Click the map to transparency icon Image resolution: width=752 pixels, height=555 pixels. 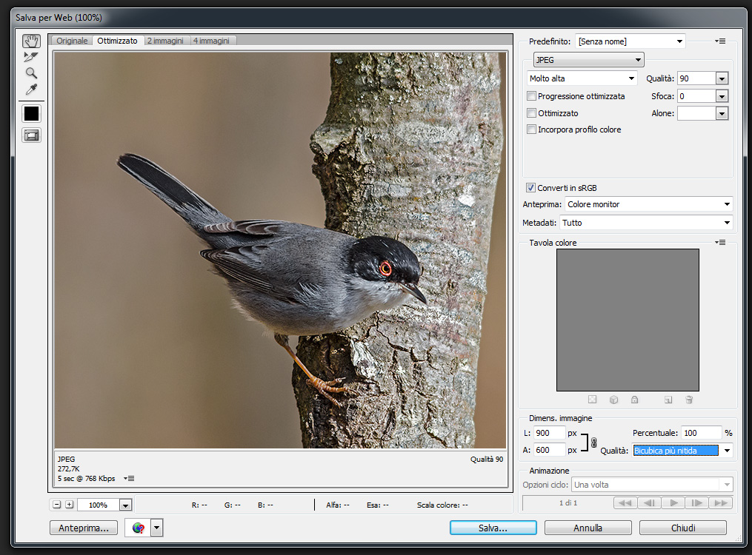[x=592, y=400]
